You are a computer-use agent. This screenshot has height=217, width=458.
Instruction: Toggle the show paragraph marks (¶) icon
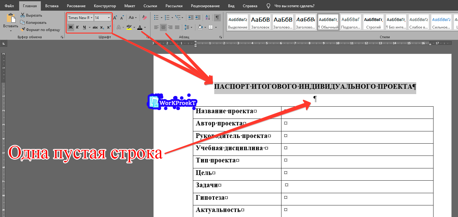coord(217,18)
